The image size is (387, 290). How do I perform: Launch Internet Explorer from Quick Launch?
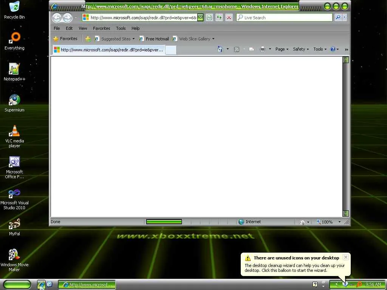41,285
